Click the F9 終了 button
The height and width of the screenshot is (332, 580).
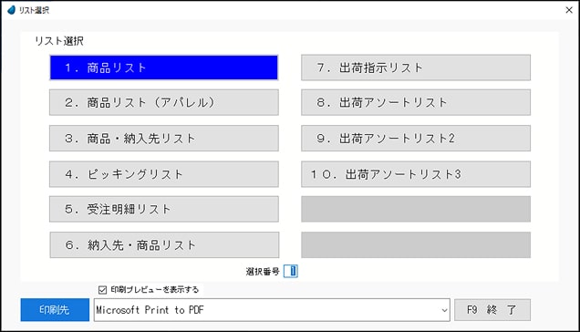click(x=492, y=310)
